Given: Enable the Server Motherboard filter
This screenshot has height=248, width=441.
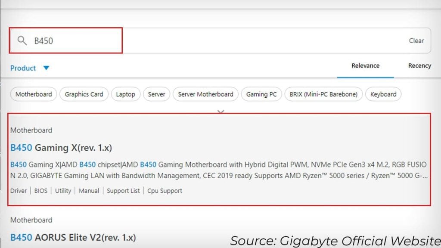Looking at the screenshot, I should click(x=205, y=94).
